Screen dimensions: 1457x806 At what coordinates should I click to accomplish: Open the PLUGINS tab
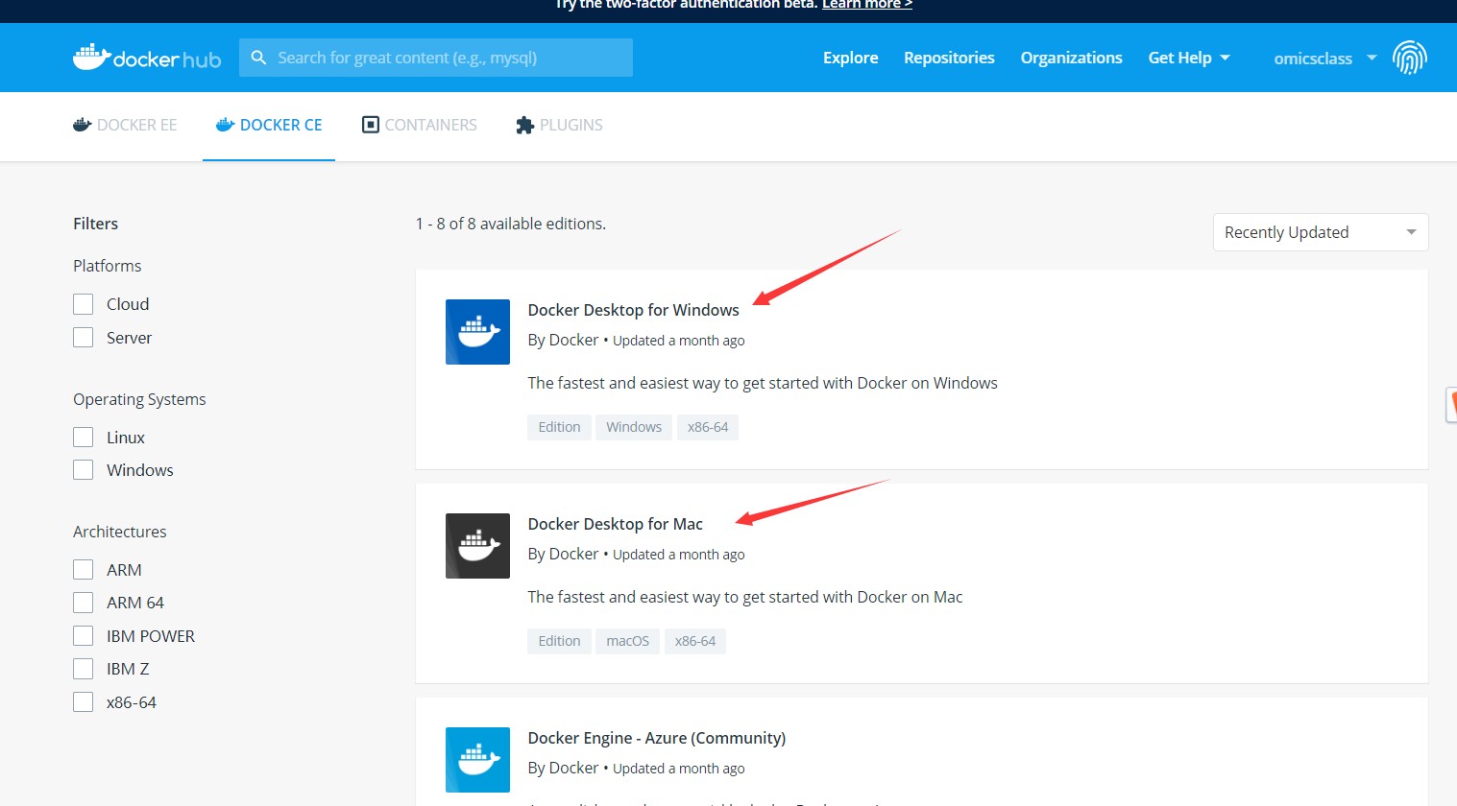point(559,125)
